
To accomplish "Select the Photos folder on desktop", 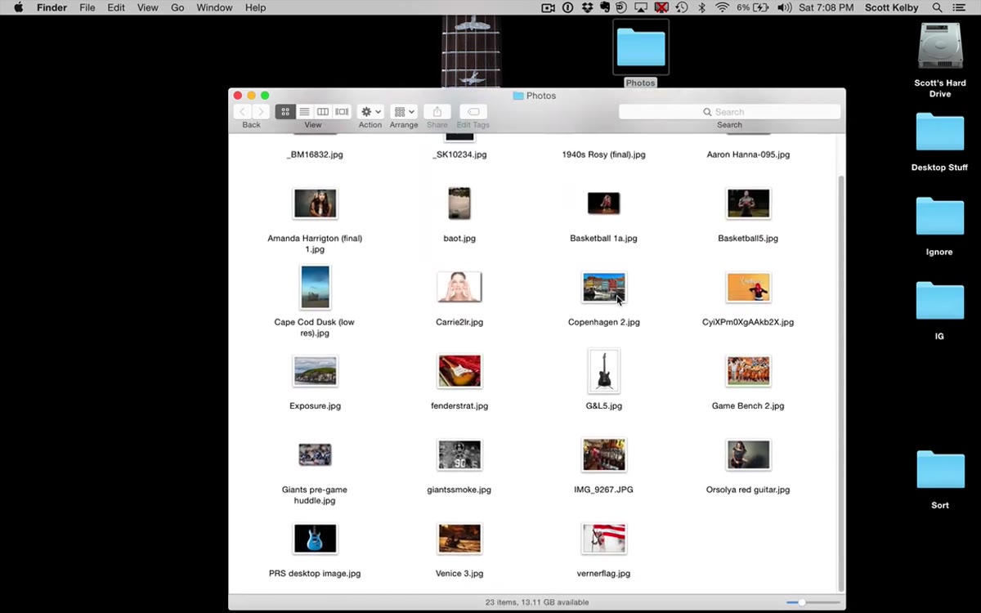I will click(641, 47).
